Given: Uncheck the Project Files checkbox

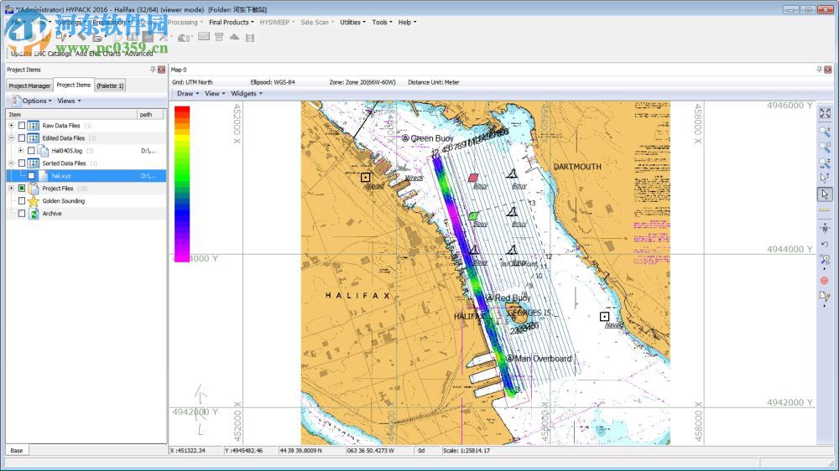Looking at the screenshot, I should tap(22, 189).
